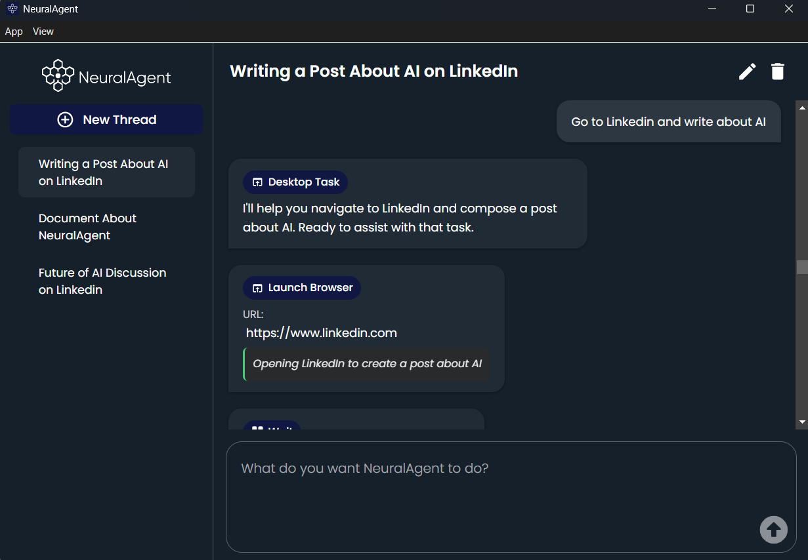Click the NeuralAgent logo in sidebar

point(106,75)
